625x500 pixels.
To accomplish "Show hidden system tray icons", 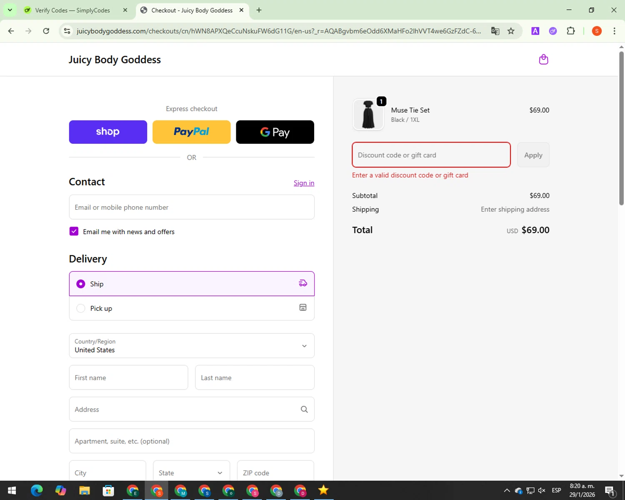I will [x=507, y=490].
